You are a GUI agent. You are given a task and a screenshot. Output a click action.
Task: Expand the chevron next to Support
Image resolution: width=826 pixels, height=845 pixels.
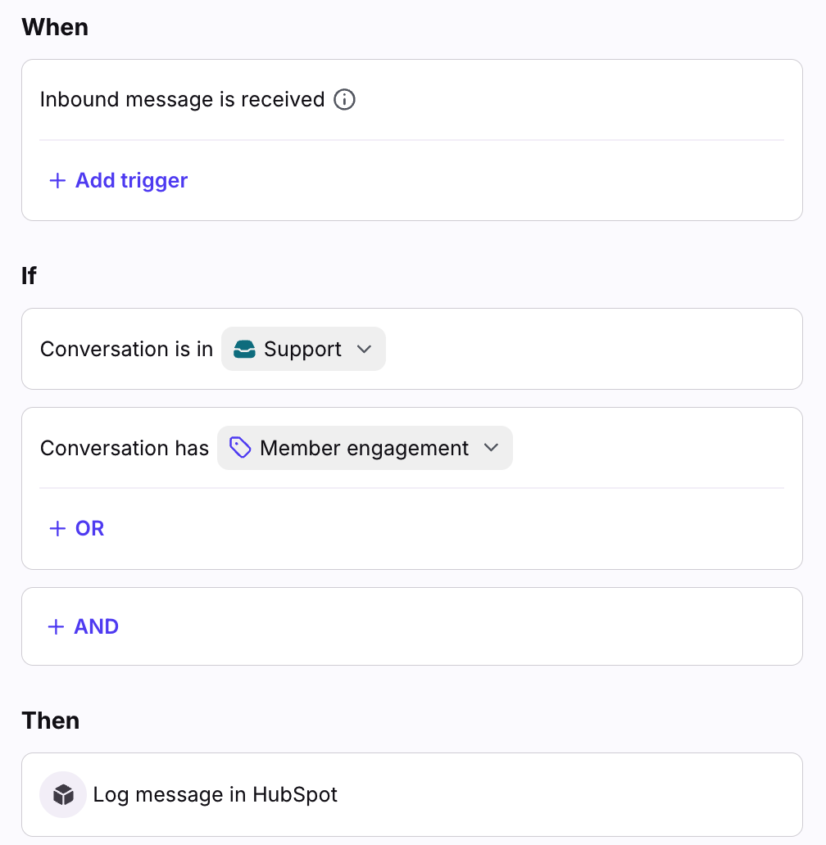[x=365, y=350]
